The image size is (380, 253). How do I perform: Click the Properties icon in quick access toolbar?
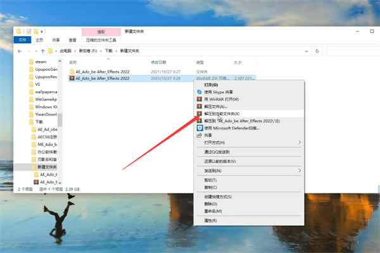(29, 31)
